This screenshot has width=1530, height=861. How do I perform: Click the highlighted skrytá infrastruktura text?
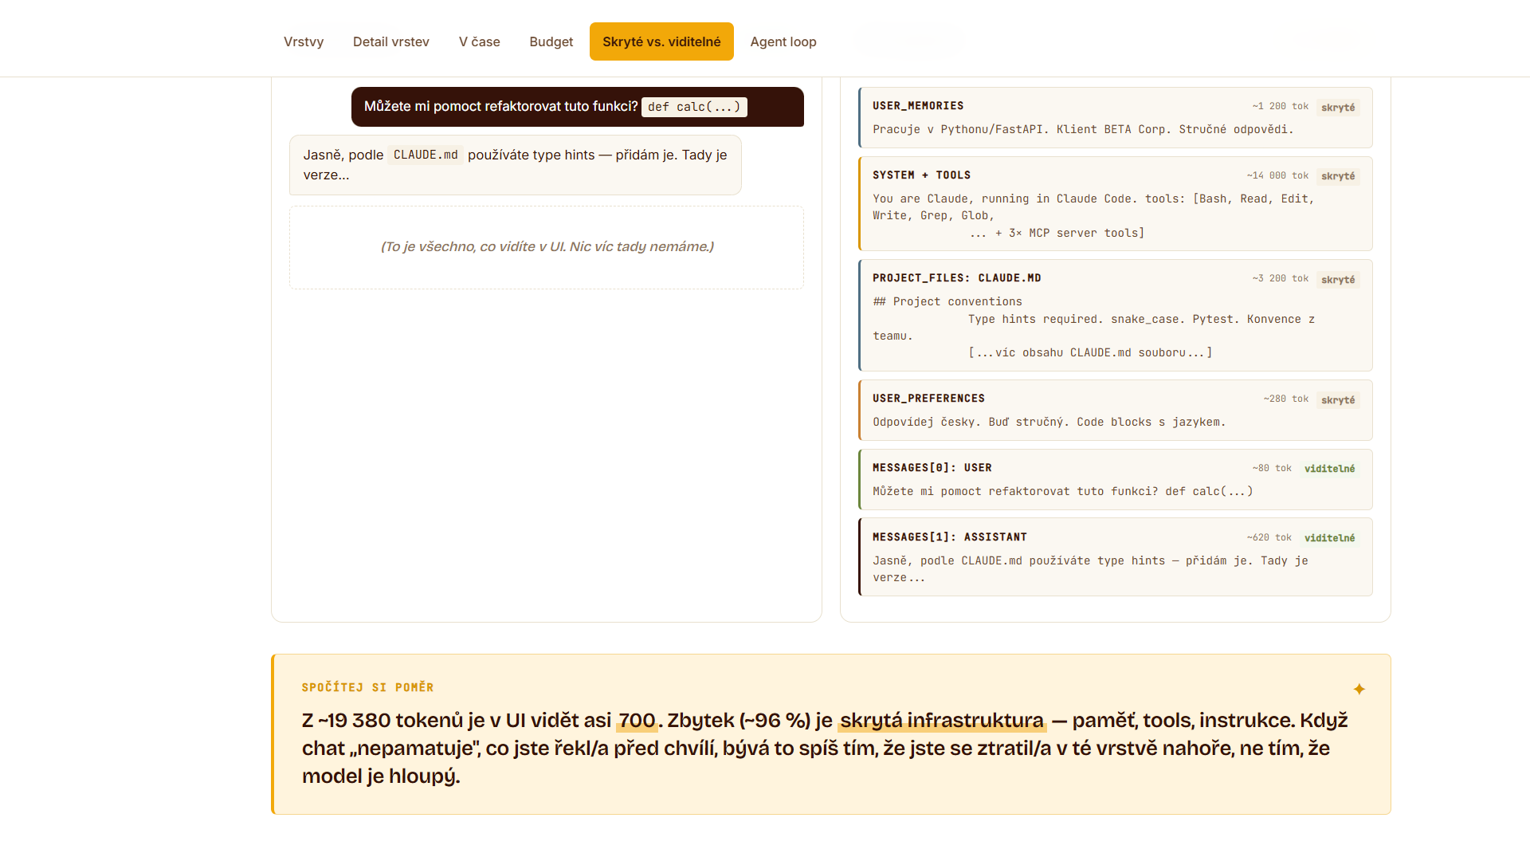pyautogui.click(x=942, y=721)
